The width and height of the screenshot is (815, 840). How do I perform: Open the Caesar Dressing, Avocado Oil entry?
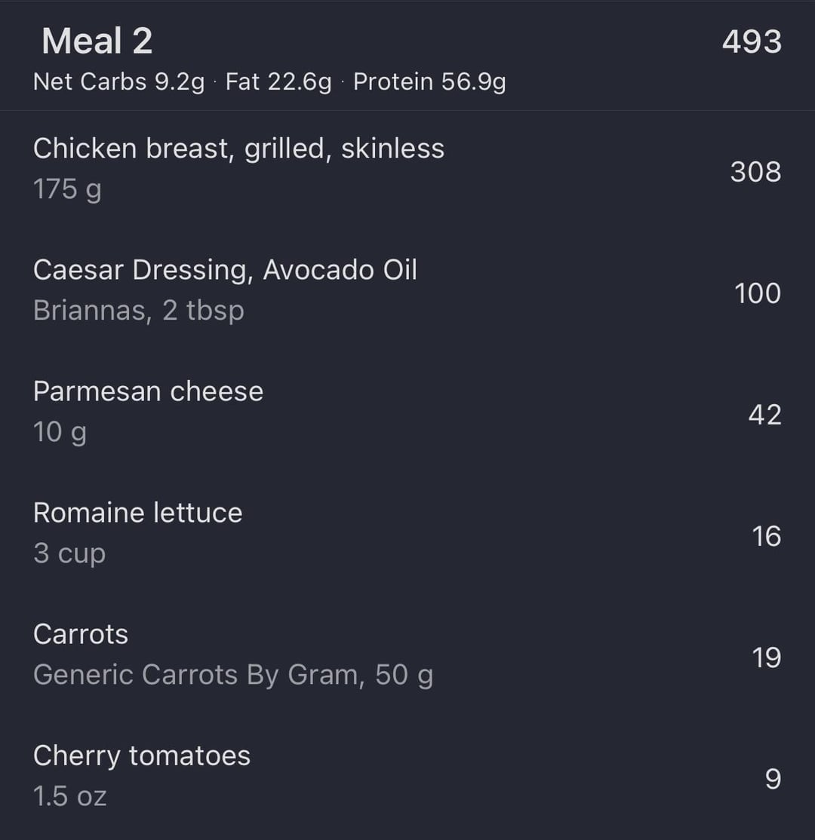(225, 270)
